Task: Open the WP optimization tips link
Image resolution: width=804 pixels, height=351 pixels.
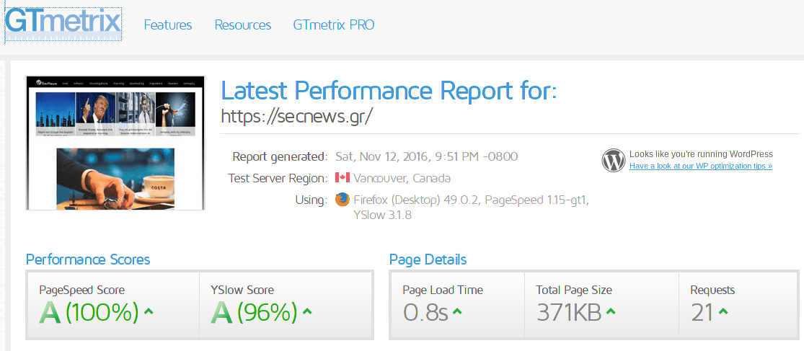Action: coord(700,166)
